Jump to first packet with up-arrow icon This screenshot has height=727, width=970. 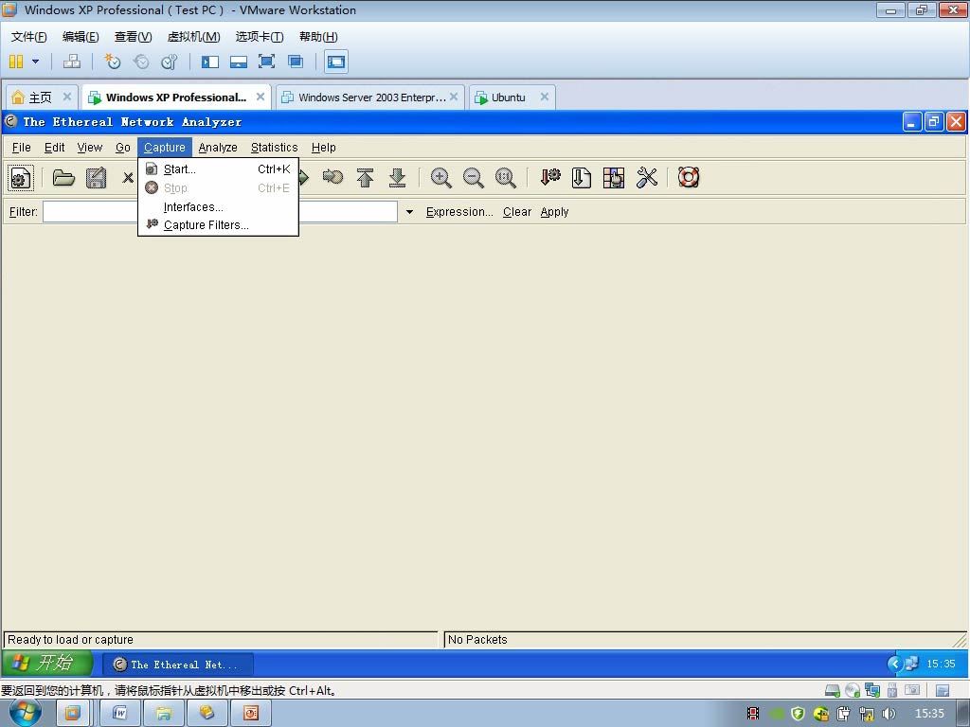(365, 178)
